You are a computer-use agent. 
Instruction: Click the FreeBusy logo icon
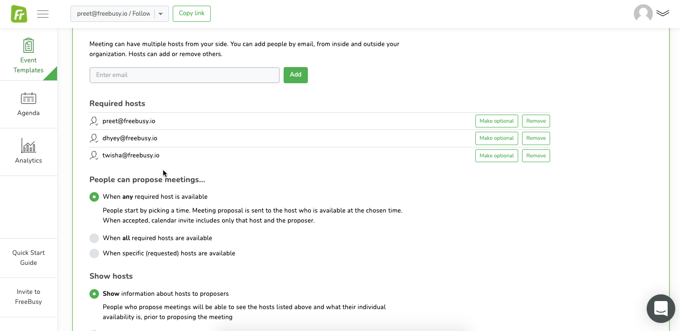point(19,14)
